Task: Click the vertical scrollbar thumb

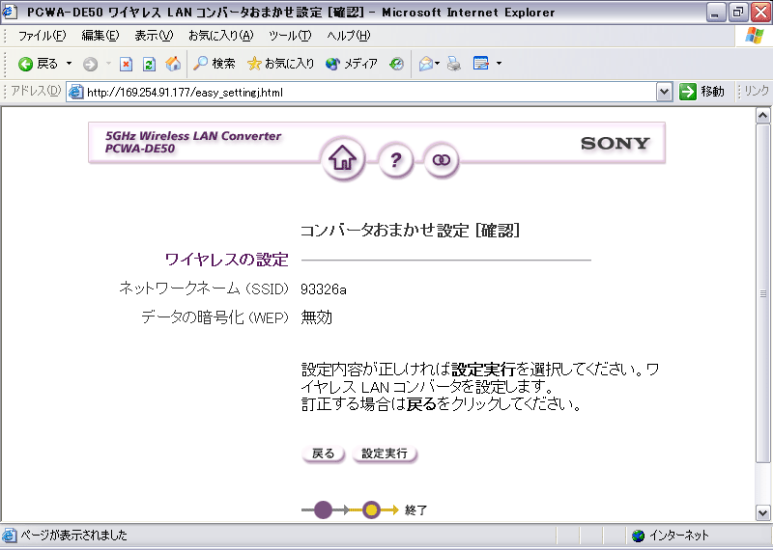Action: click(x=762, y=293)
